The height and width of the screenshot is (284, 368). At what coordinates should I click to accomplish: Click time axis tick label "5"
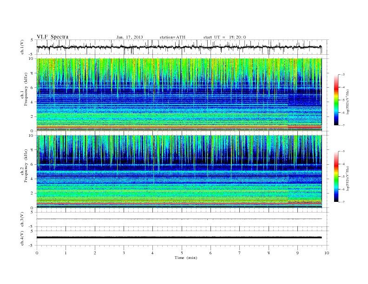[182, 253]
